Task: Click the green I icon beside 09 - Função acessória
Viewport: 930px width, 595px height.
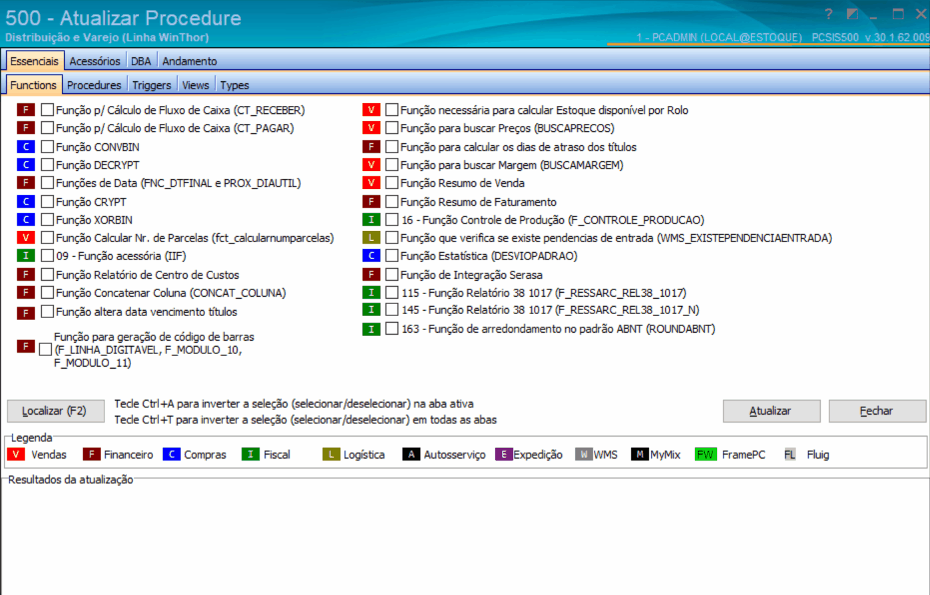Action: click(25, 256)
